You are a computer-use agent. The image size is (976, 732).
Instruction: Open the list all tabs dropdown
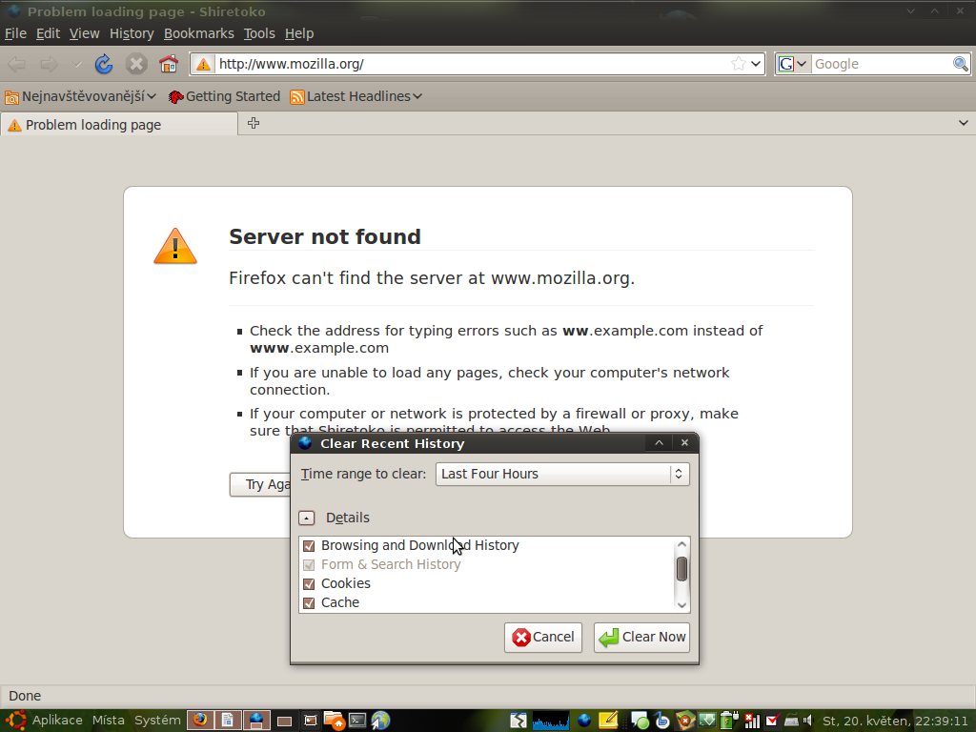(x=964, y=123)
